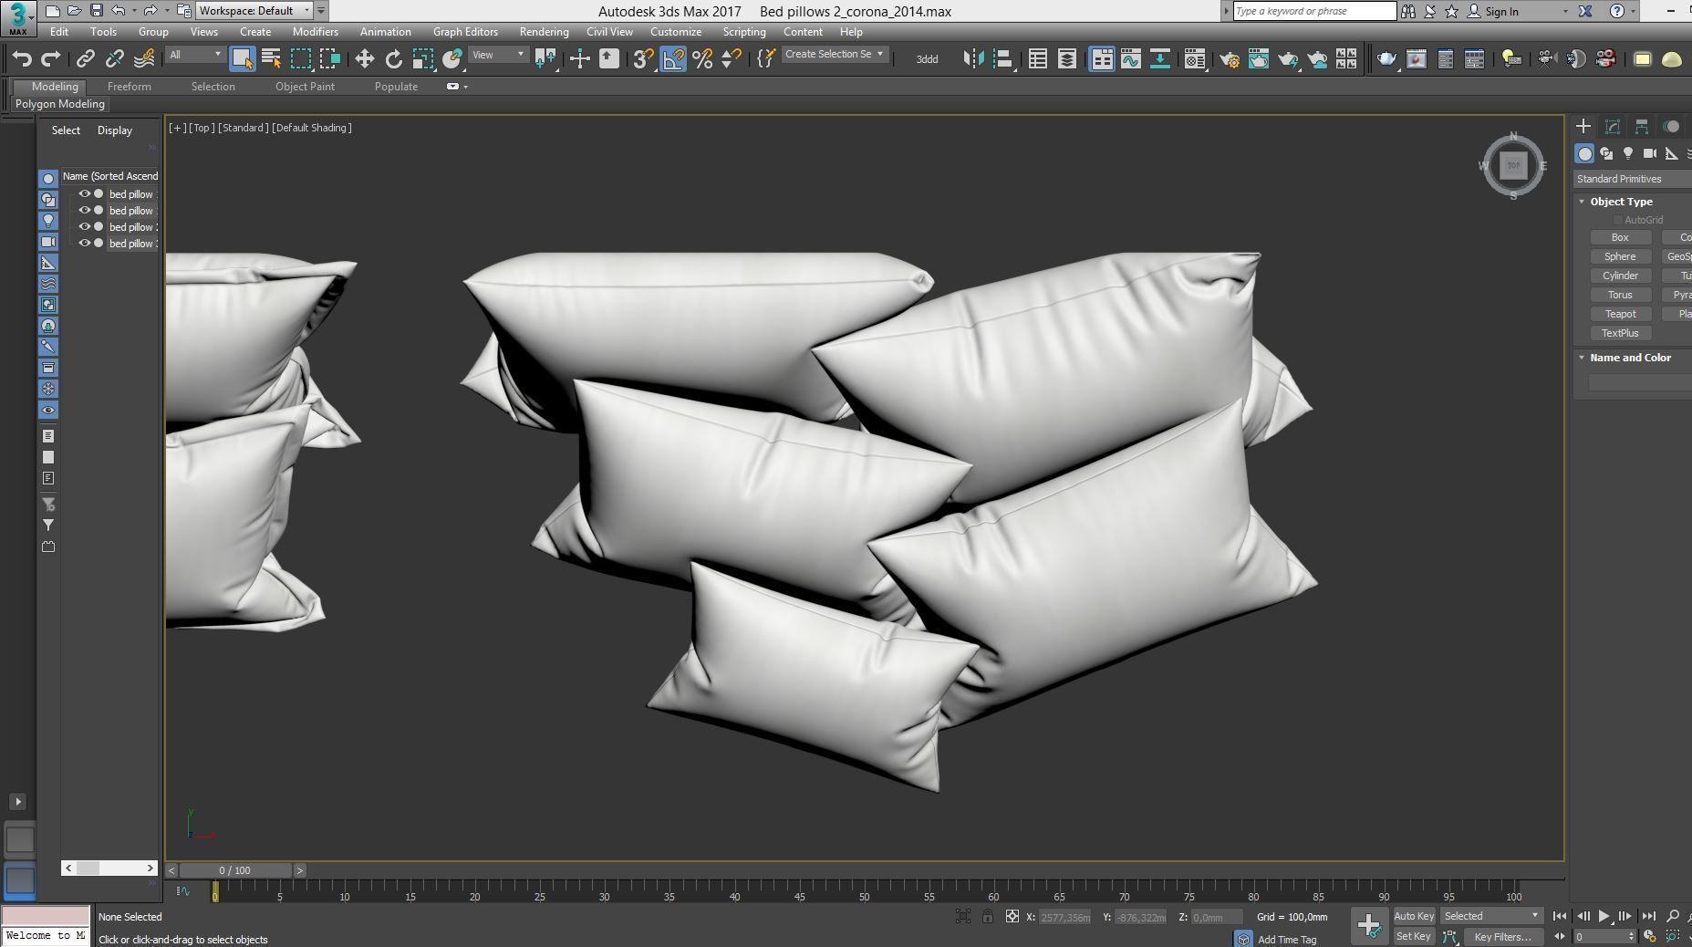Toggle the Scene Explorer icon
The image size is (1692, 947).
[1037, 59]
